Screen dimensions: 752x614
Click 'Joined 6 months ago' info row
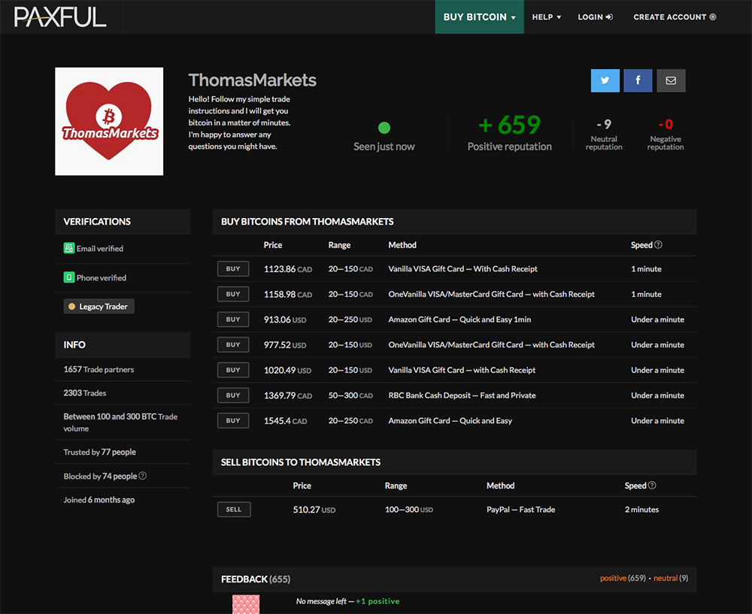point(123,500)
